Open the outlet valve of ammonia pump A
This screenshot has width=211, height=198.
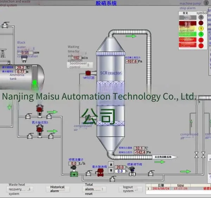click(x=49, y=116)
